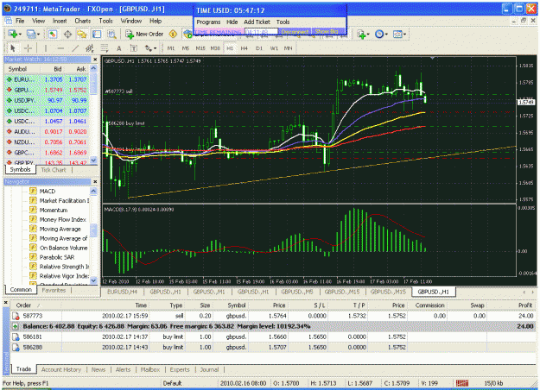This screenshot has width=540, height=390.
Task: Open the Data Window crosshair icon
Action: [x=67, y=34]
